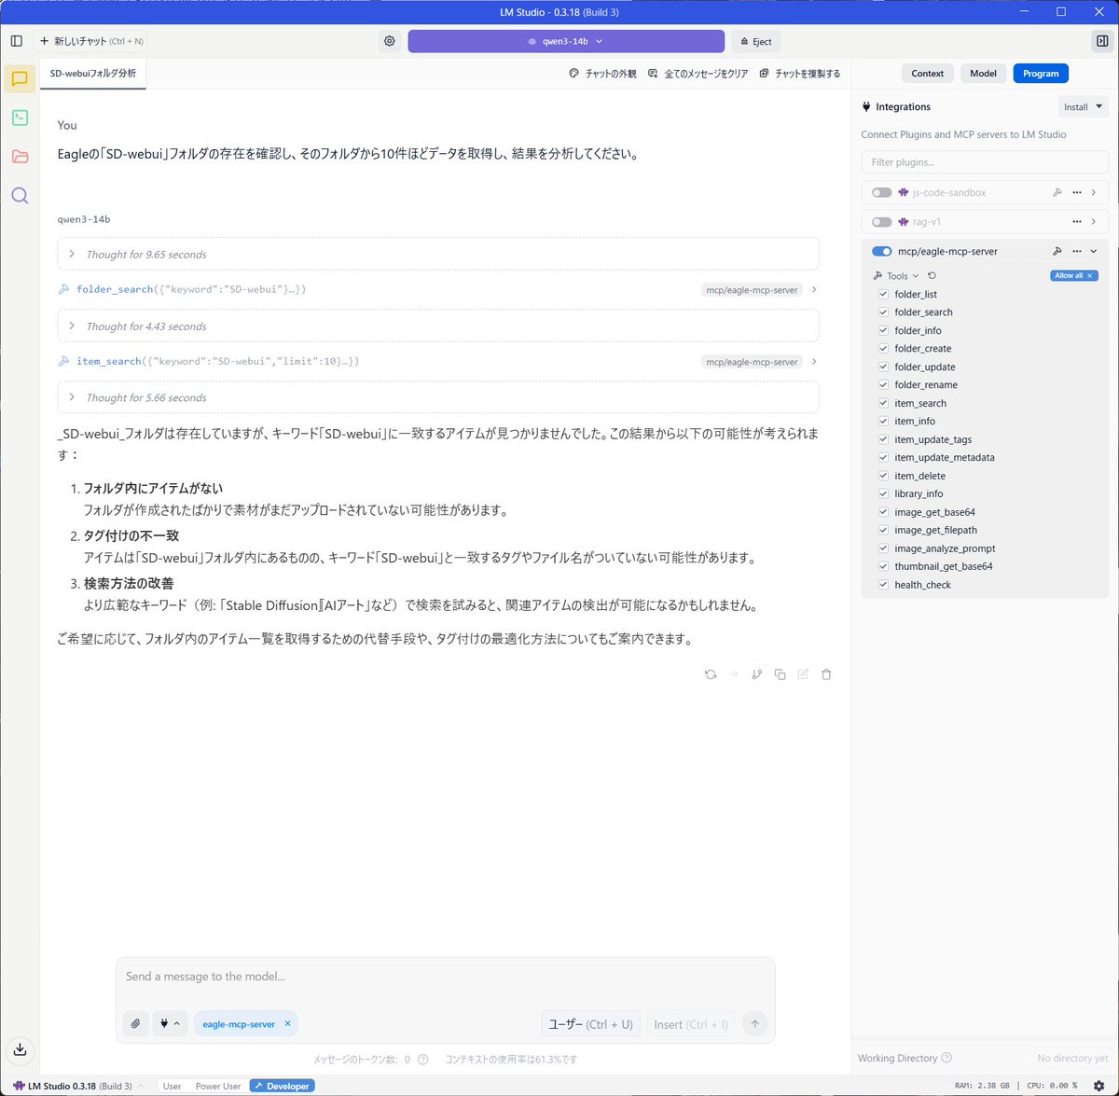Screen dimensions: 1119x1096
Task: Select Developer mode
Action: (282, 1086)
